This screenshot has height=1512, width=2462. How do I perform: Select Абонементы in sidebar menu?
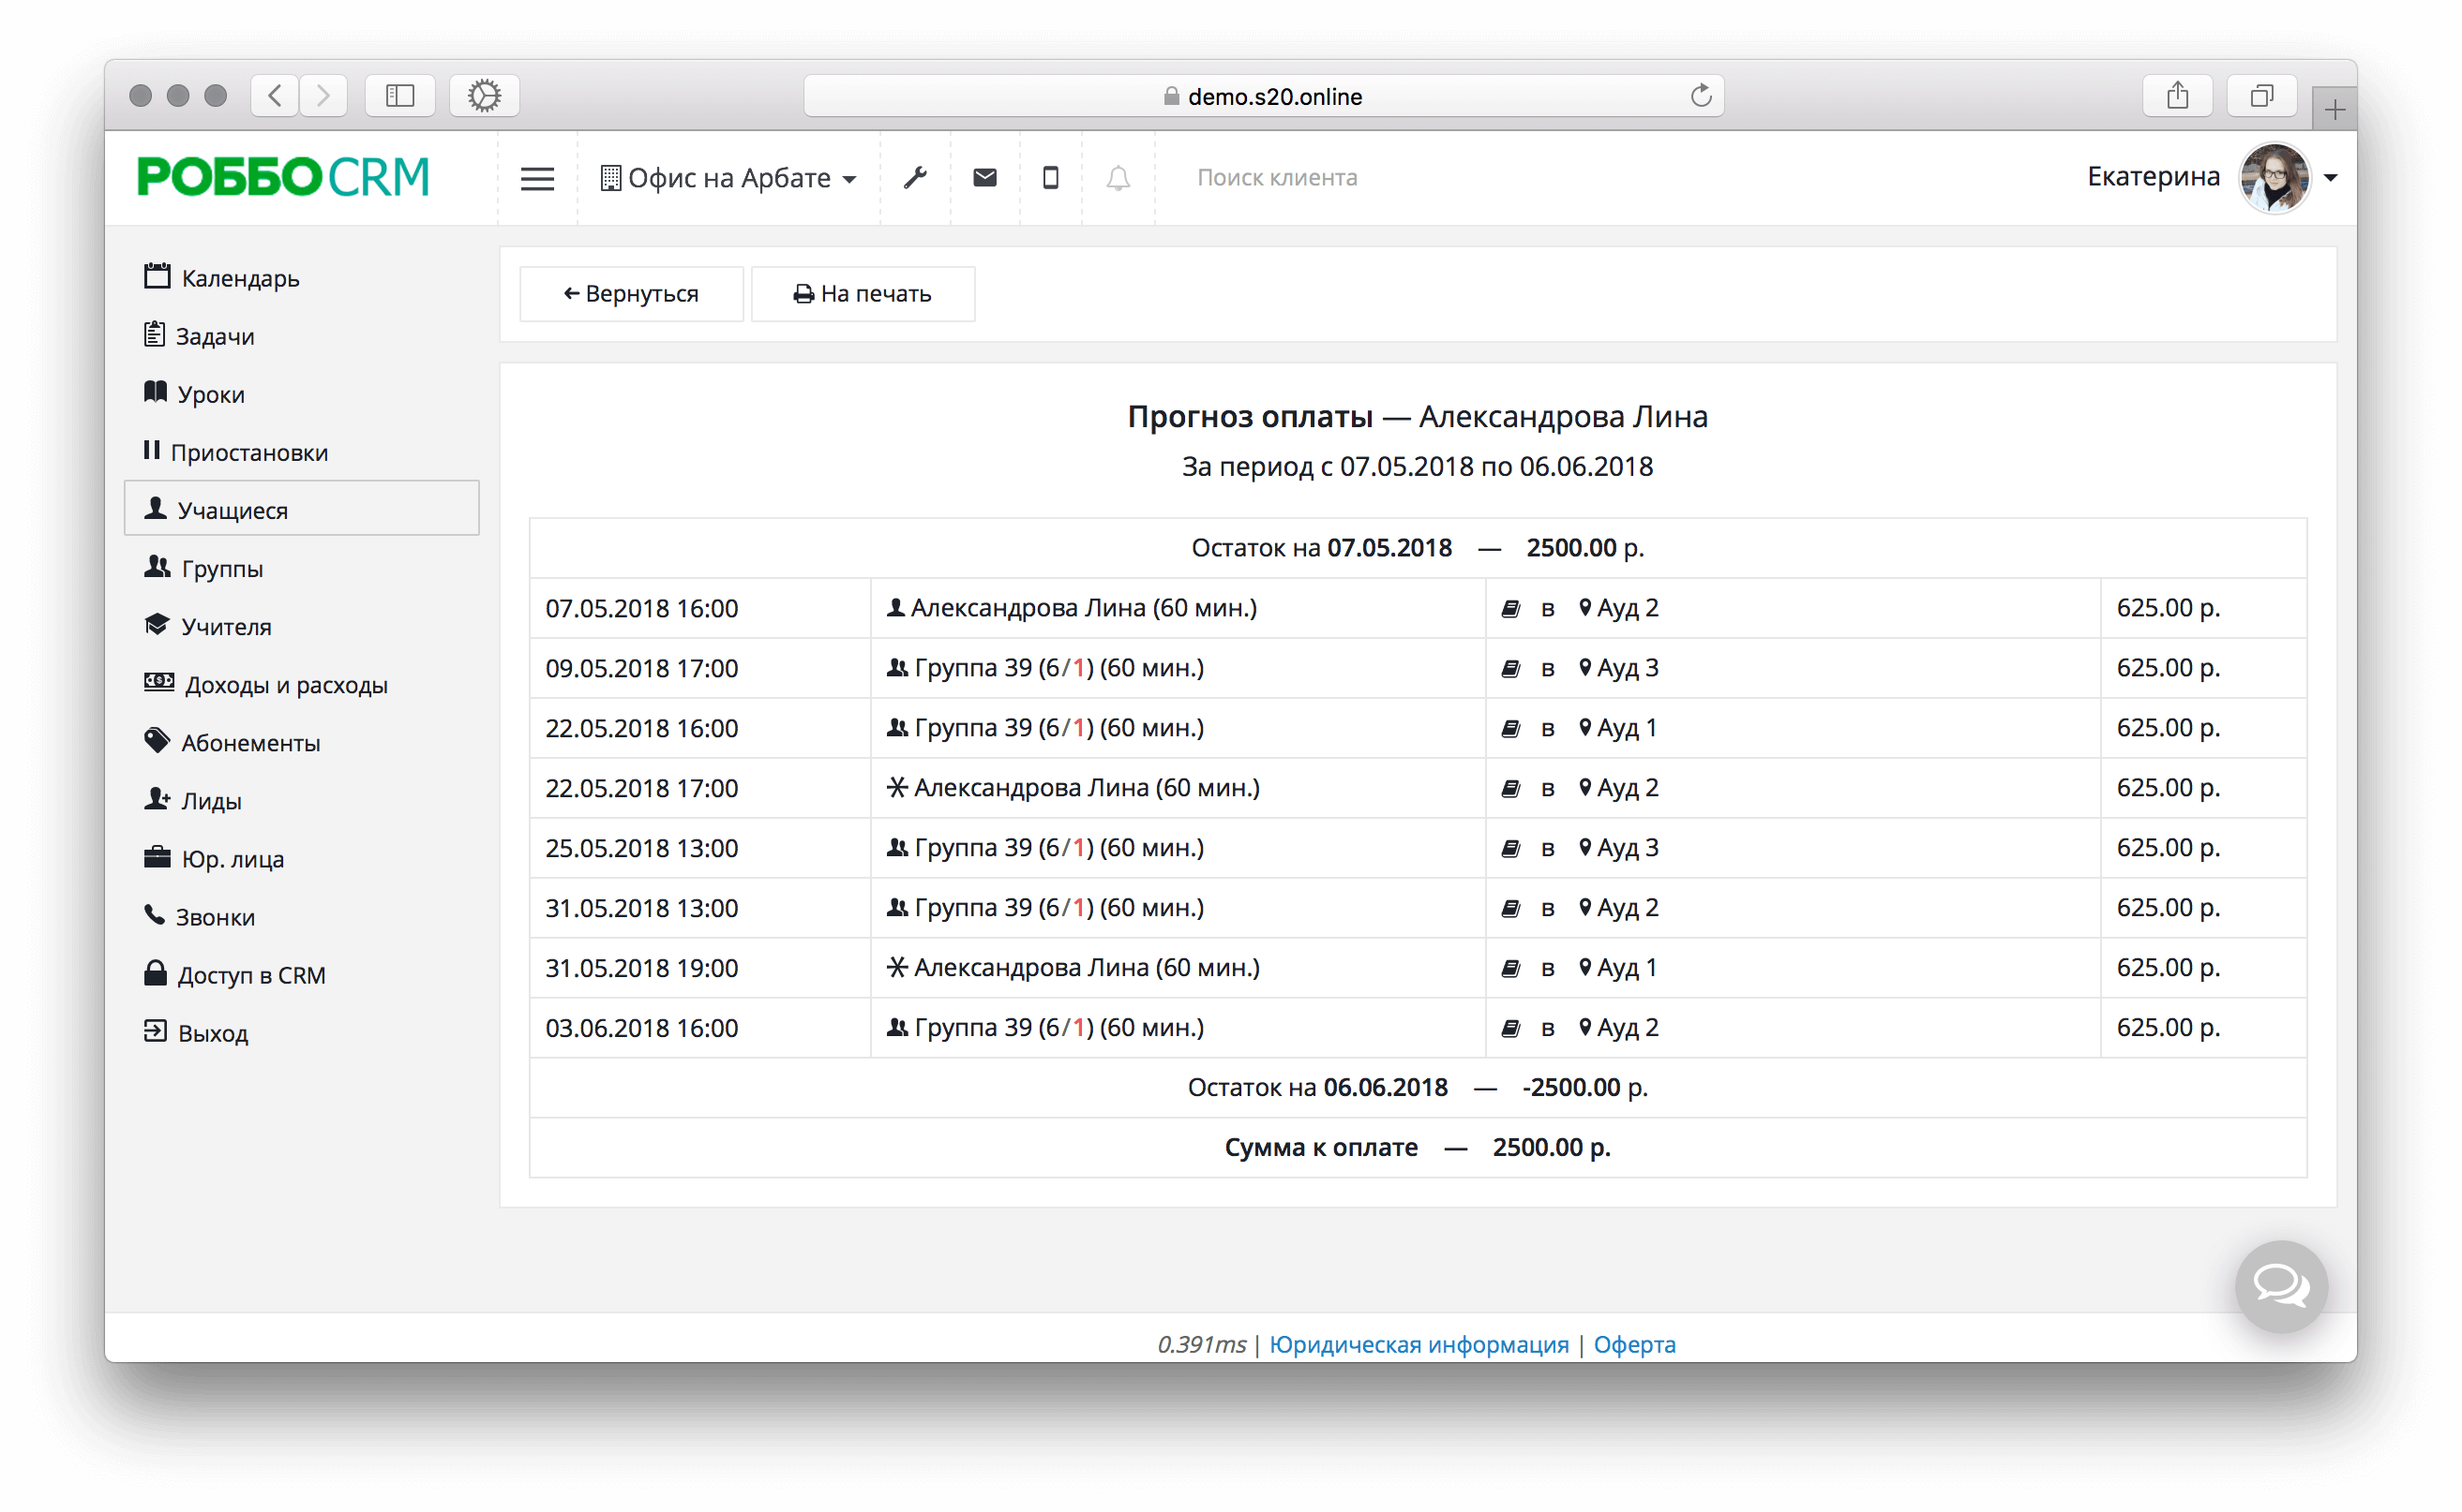click(x=250, y=743)
